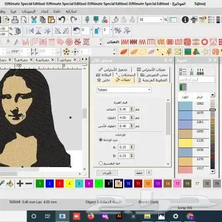Open Print Preview from the toolbar
The height and width of the screenshot is (222, 222).
[x=24, y=20]
